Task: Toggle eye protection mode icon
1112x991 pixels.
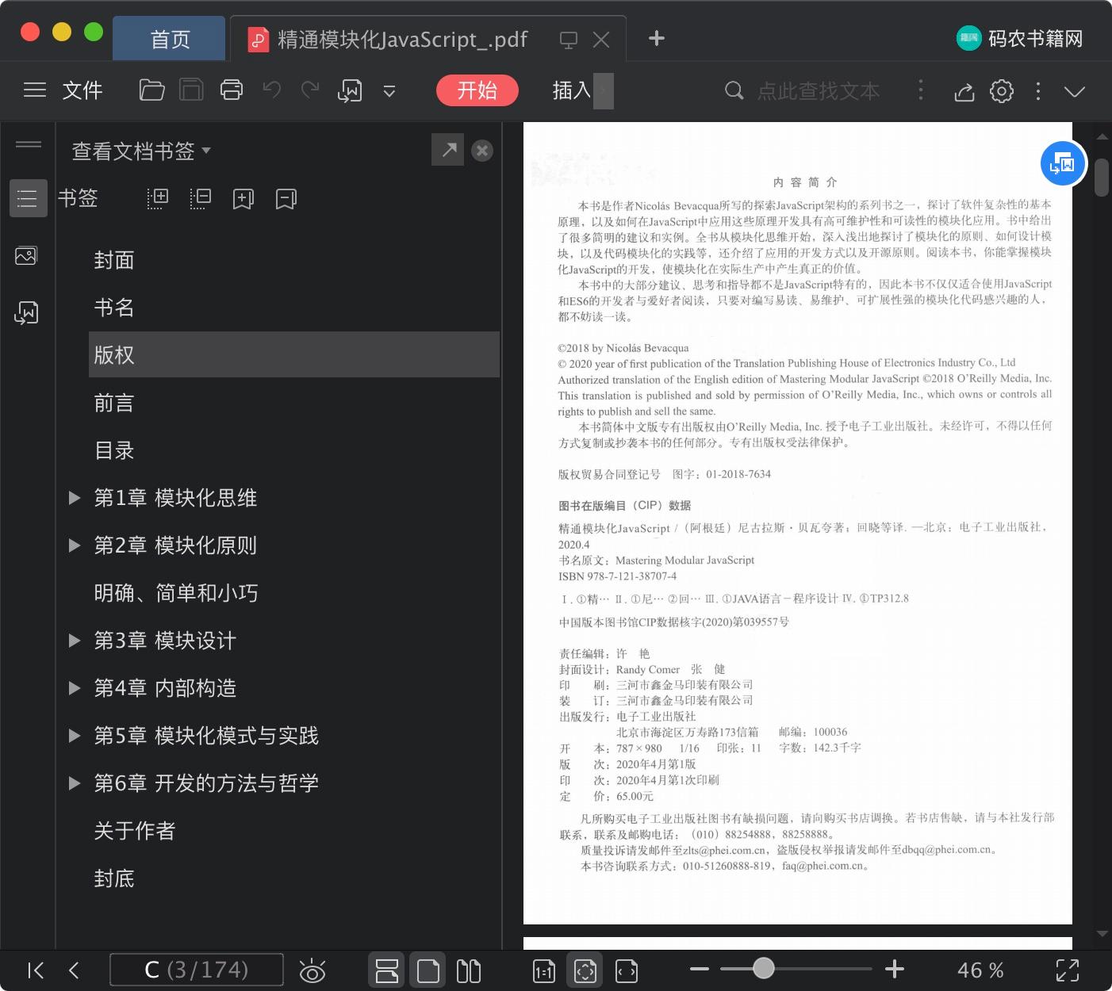Action: 313,970
